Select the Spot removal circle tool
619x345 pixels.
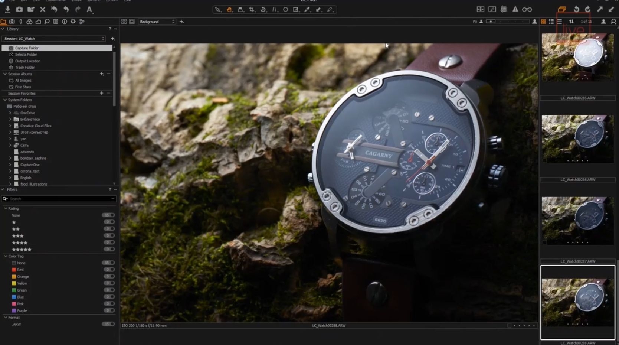pos(285,10)
